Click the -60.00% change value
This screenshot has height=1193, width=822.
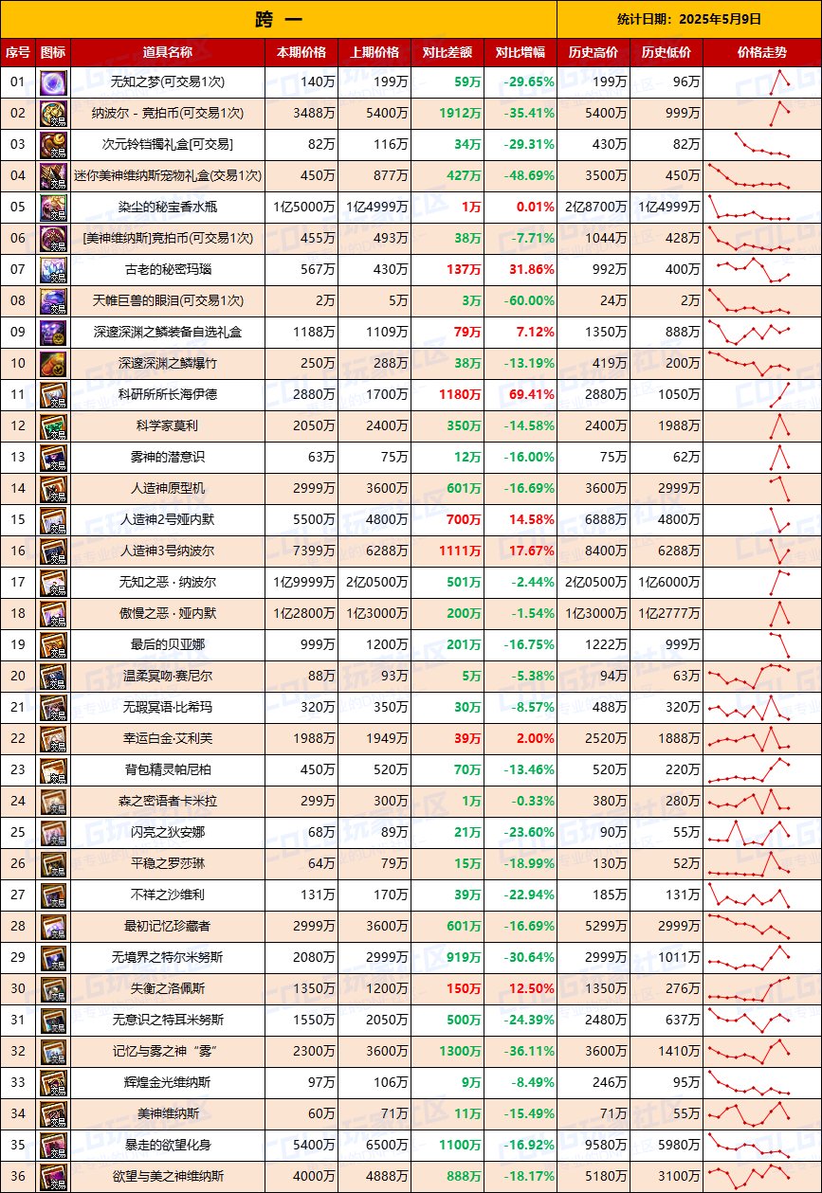(x=529, y=301)
